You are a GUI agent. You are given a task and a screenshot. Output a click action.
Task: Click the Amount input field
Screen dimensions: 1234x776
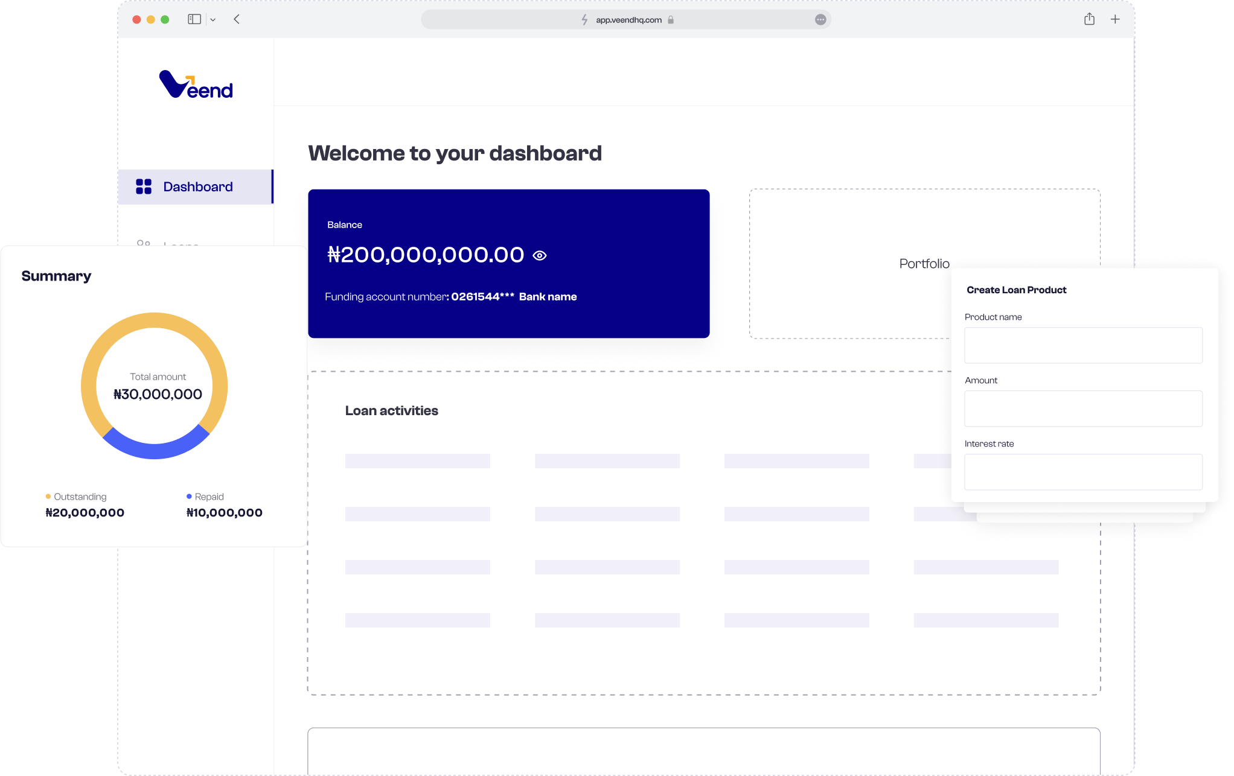(x=1083, y=409)
